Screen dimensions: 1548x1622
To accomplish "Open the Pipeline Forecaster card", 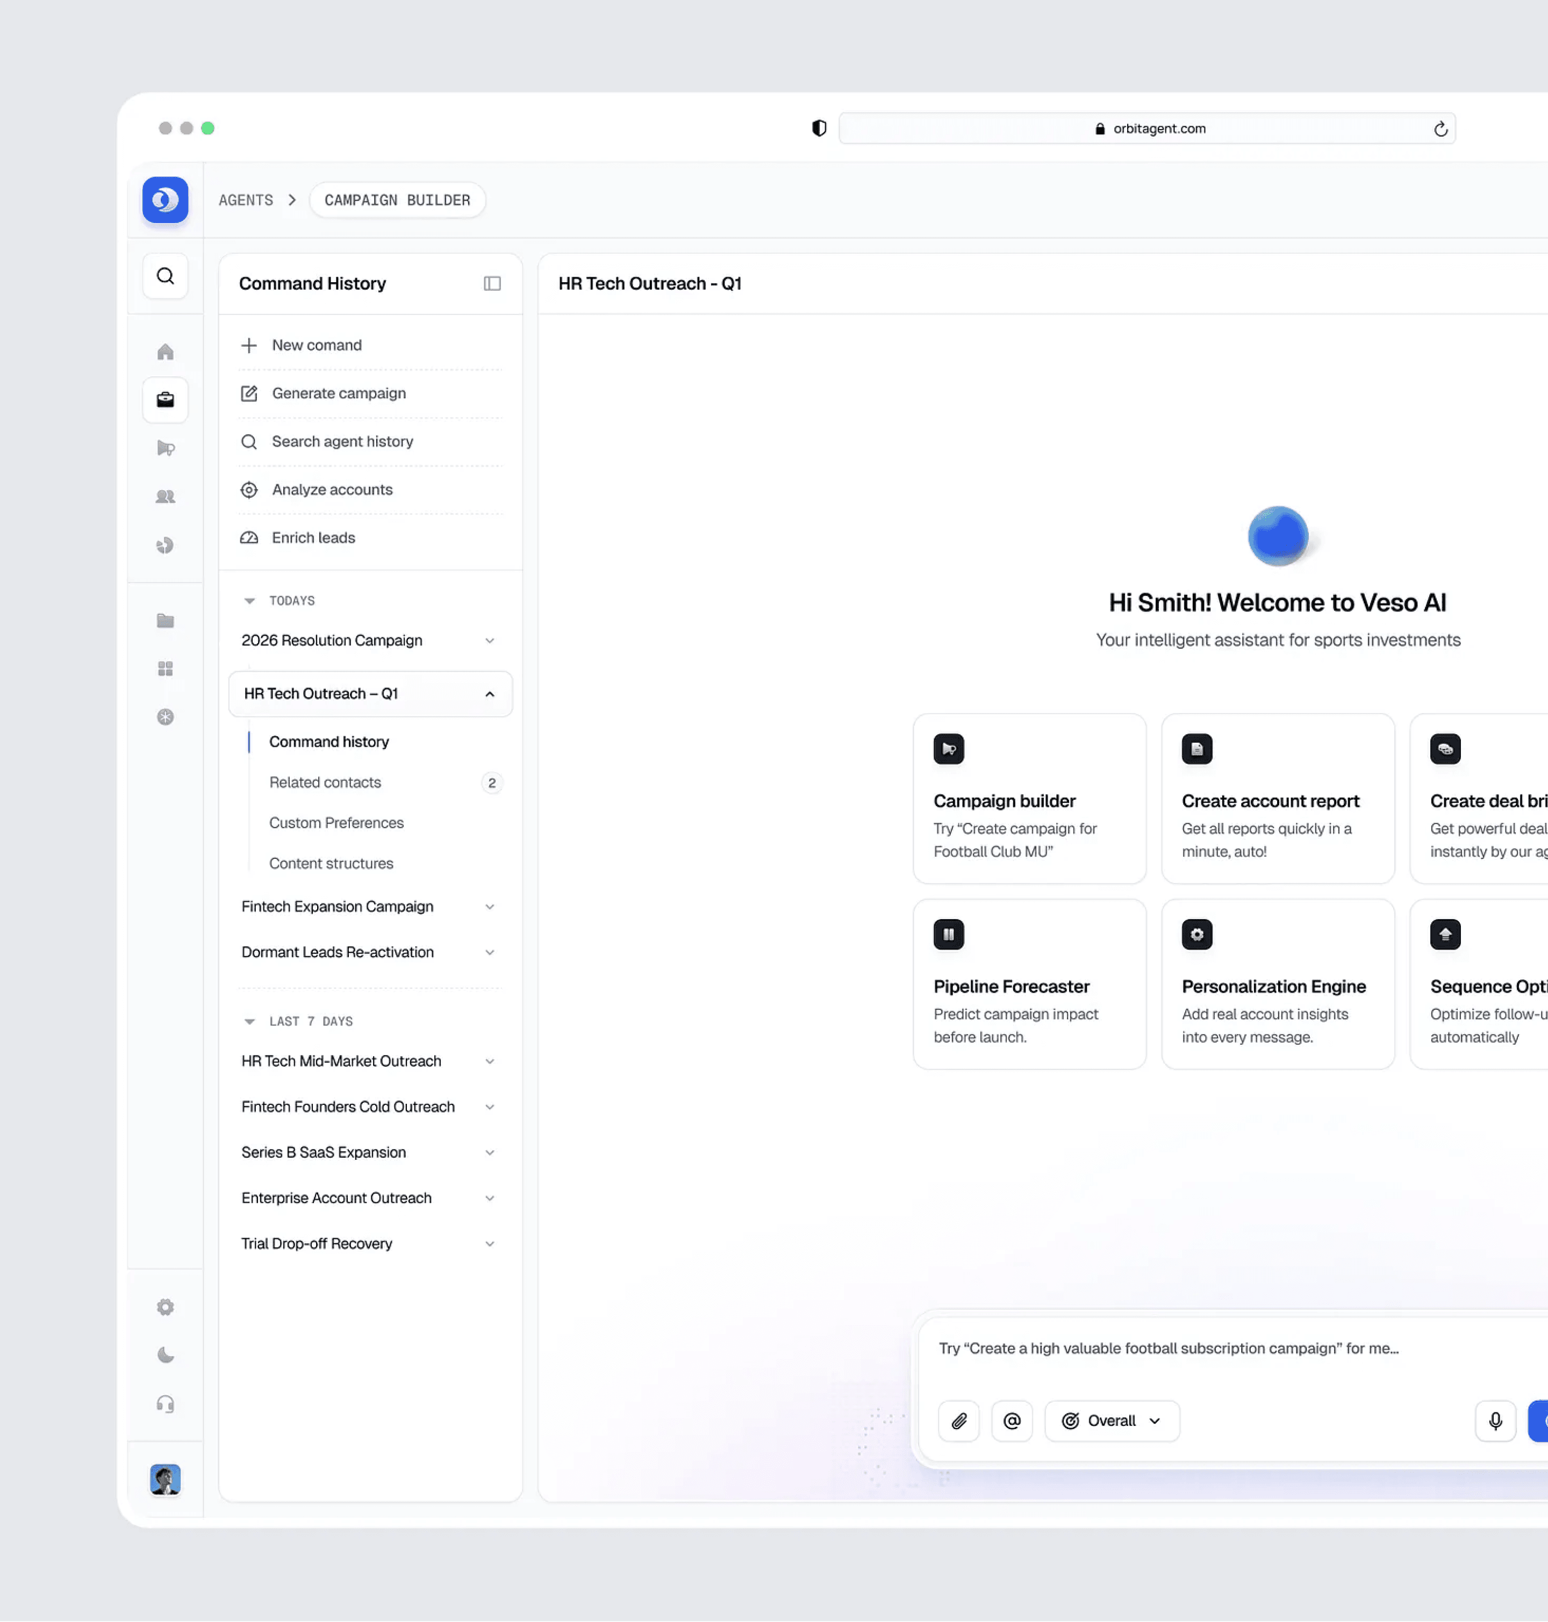I will [x=1029, y=984].
